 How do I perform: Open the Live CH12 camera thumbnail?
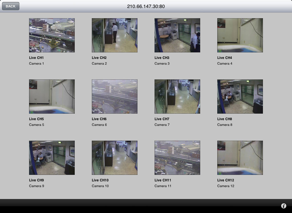tap(240, 157)
